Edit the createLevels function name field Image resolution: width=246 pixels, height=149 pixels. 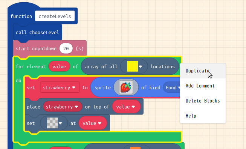point(55,16)
